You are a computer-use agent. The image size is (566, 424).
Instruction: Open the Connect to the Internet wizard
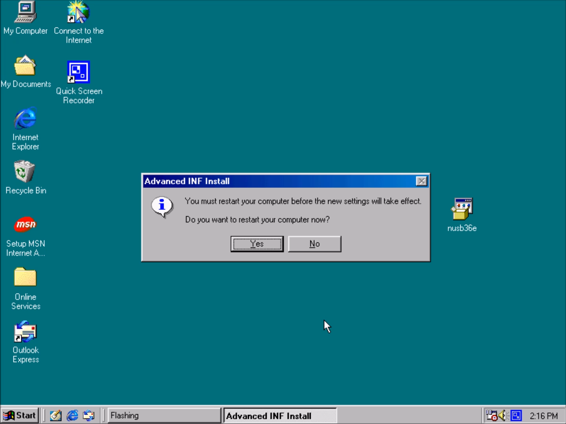pyautogui.click(x=78, y=12)
